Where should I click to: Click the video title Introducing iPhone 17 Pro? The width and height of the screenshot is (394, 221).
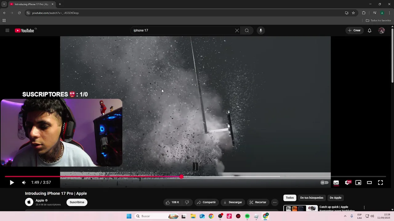56,193
